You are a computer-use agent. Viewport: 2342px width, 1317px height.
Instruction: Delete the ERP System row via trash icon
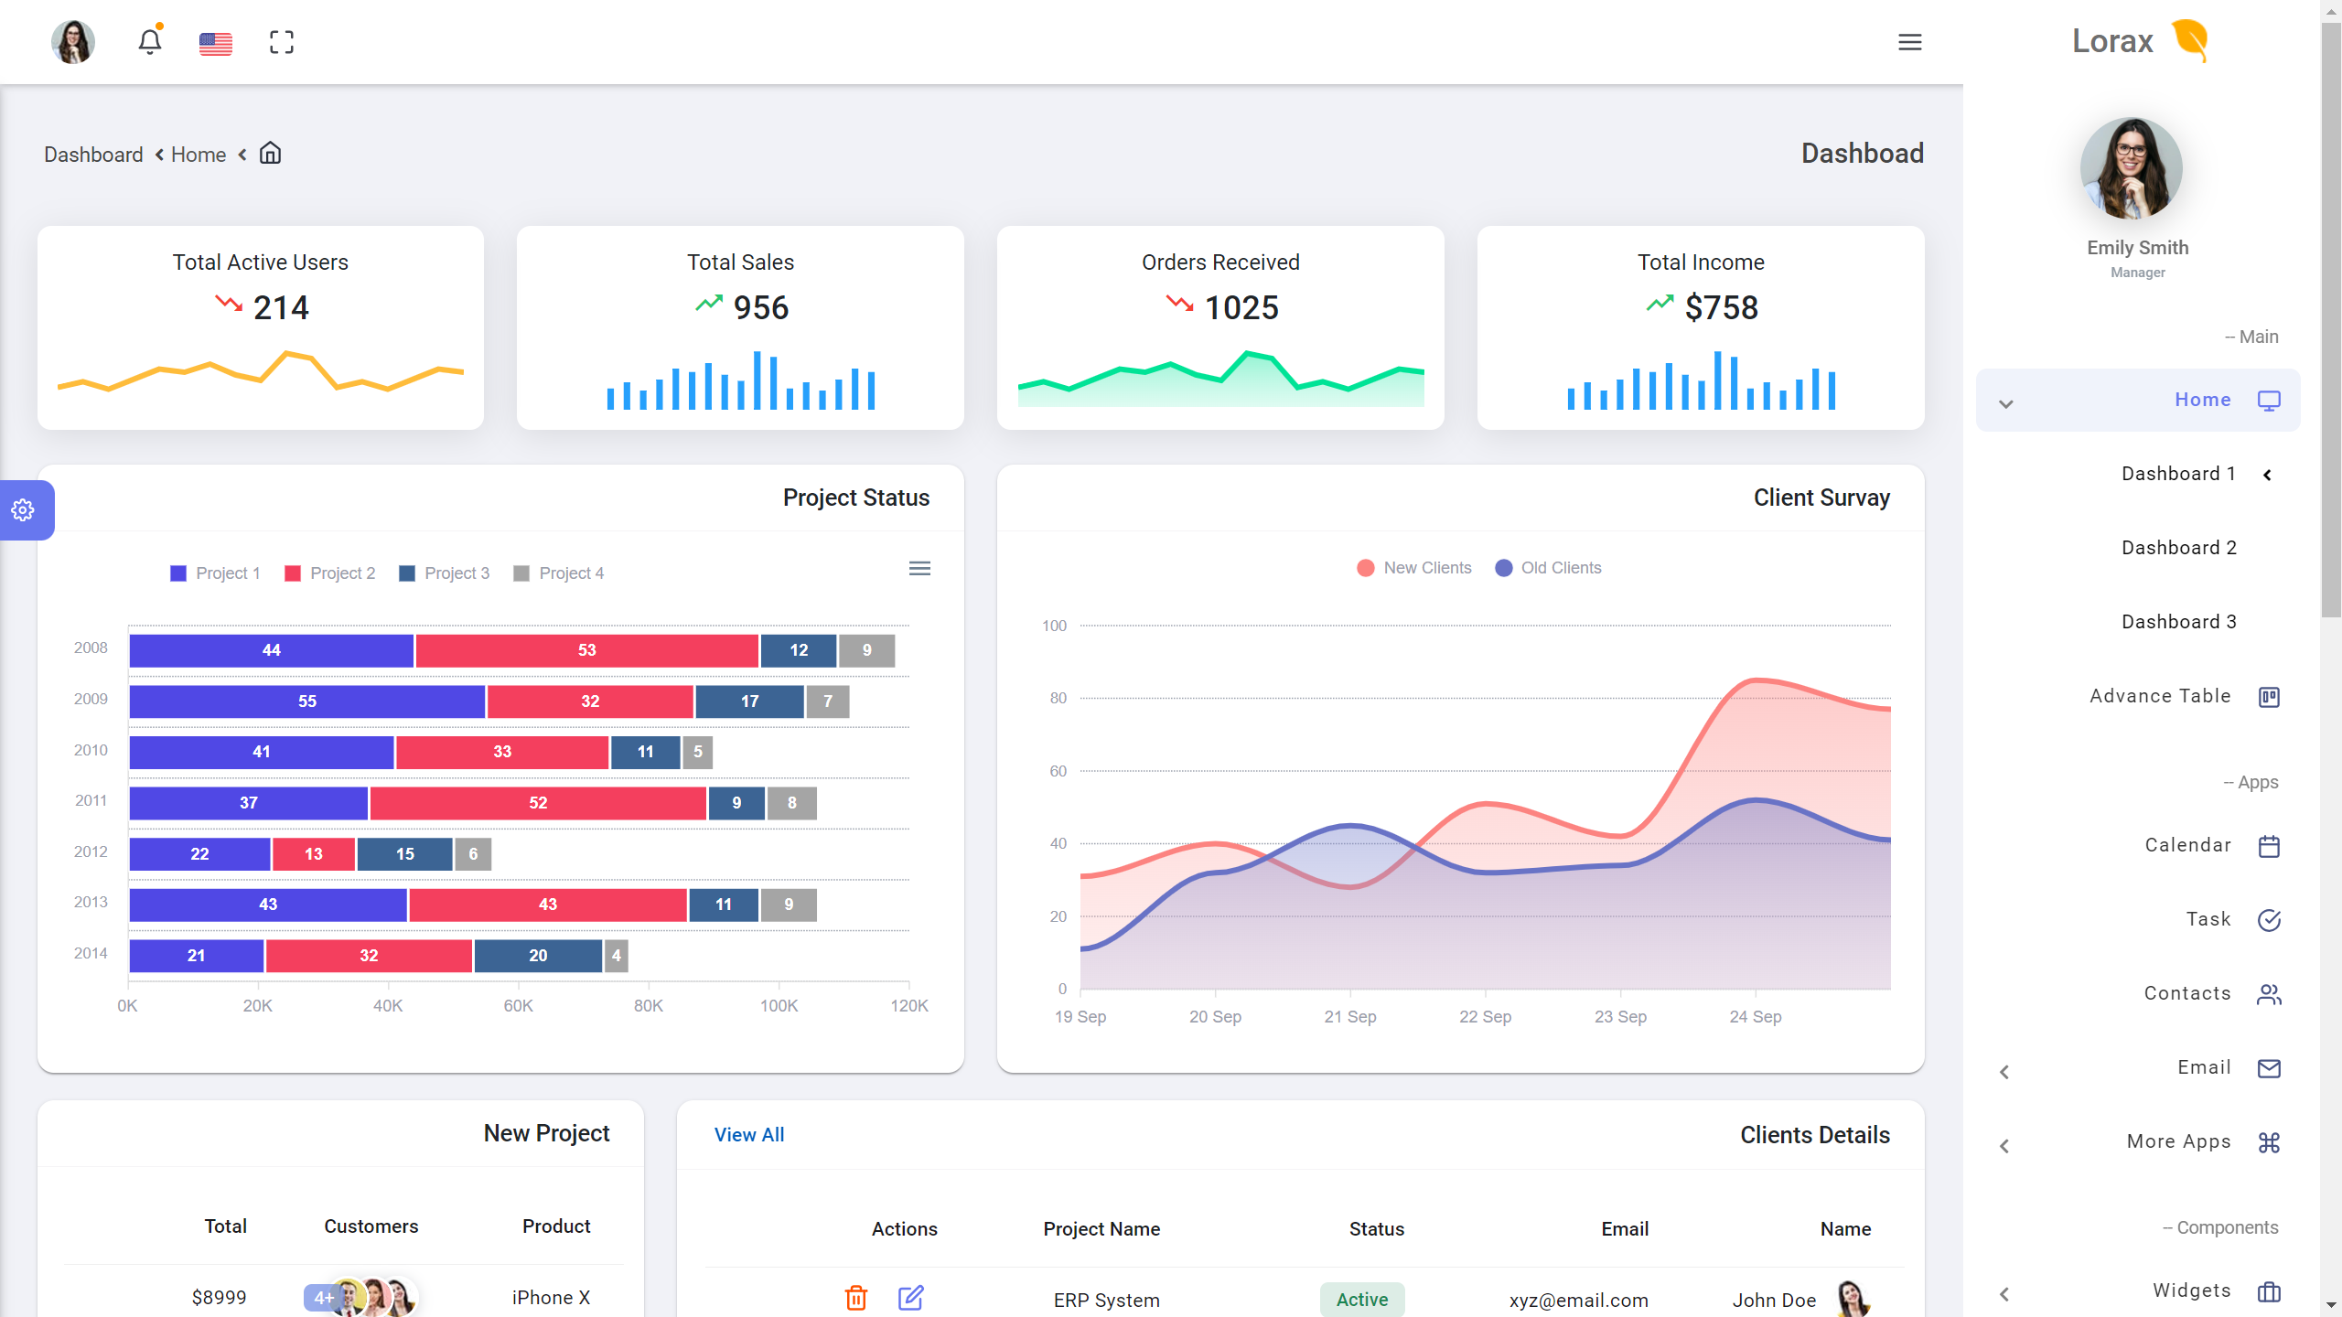click(856, 1298)
